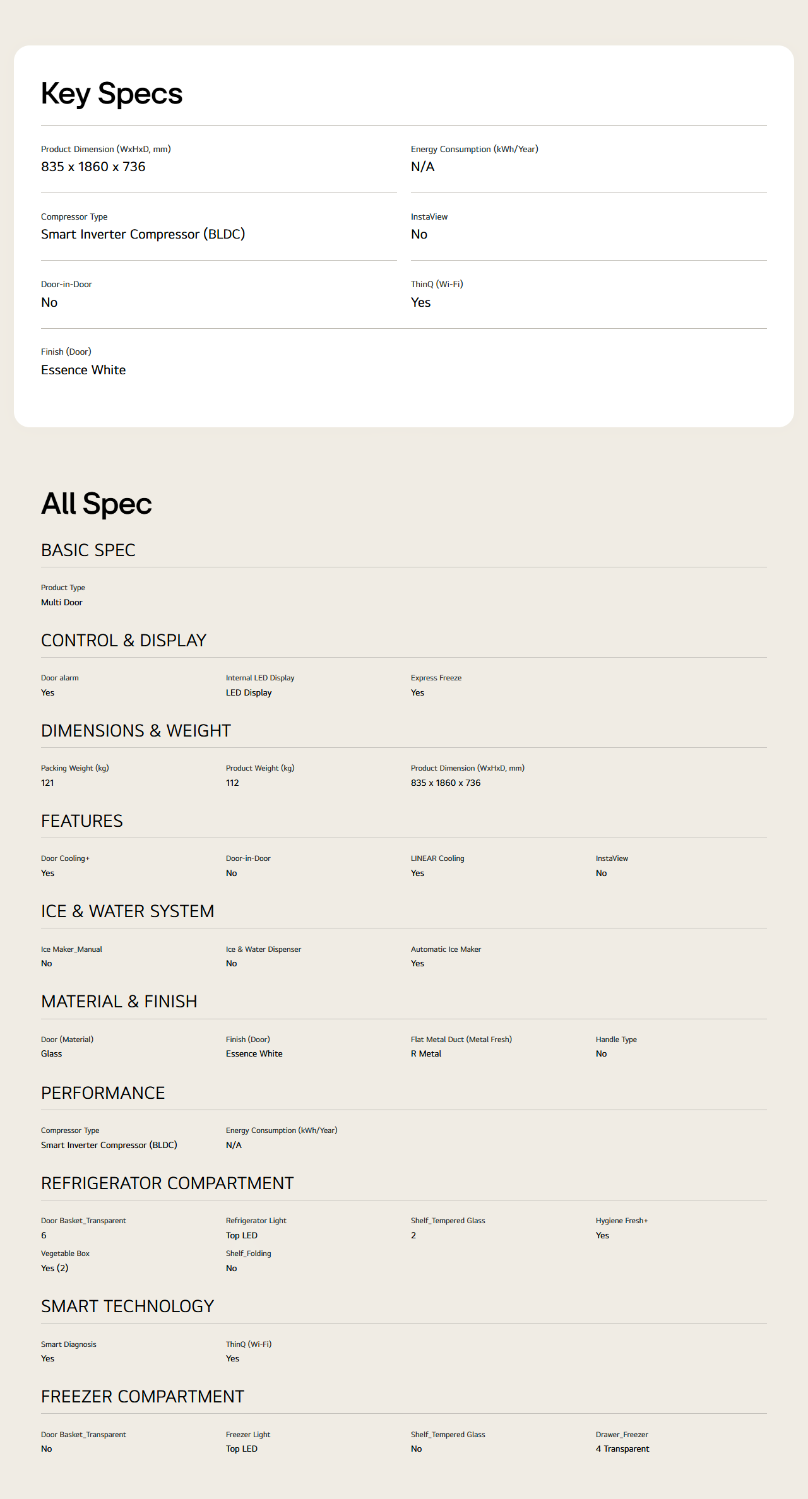Click the LINEAR Cooling label

tap(437, 858)
